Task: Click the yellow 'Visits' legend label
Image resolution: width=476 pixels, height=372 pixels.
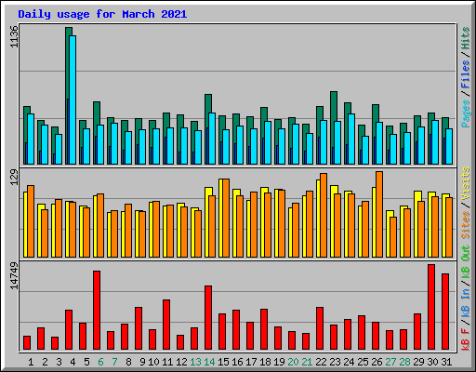Action: [466, 183]
